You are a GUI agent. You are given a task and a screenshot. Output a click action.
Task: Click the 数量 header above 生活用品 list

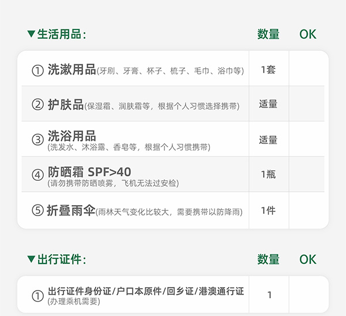pos(268,34)
